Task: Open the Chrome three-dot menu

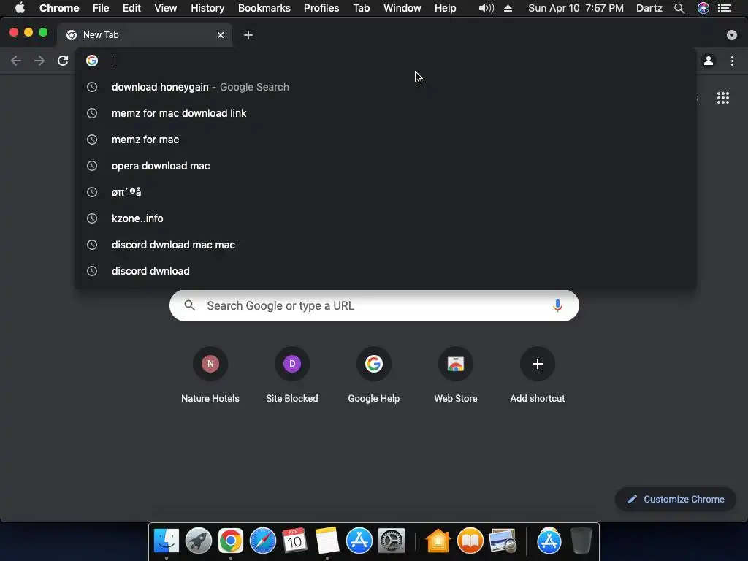Action: (732, 61)
